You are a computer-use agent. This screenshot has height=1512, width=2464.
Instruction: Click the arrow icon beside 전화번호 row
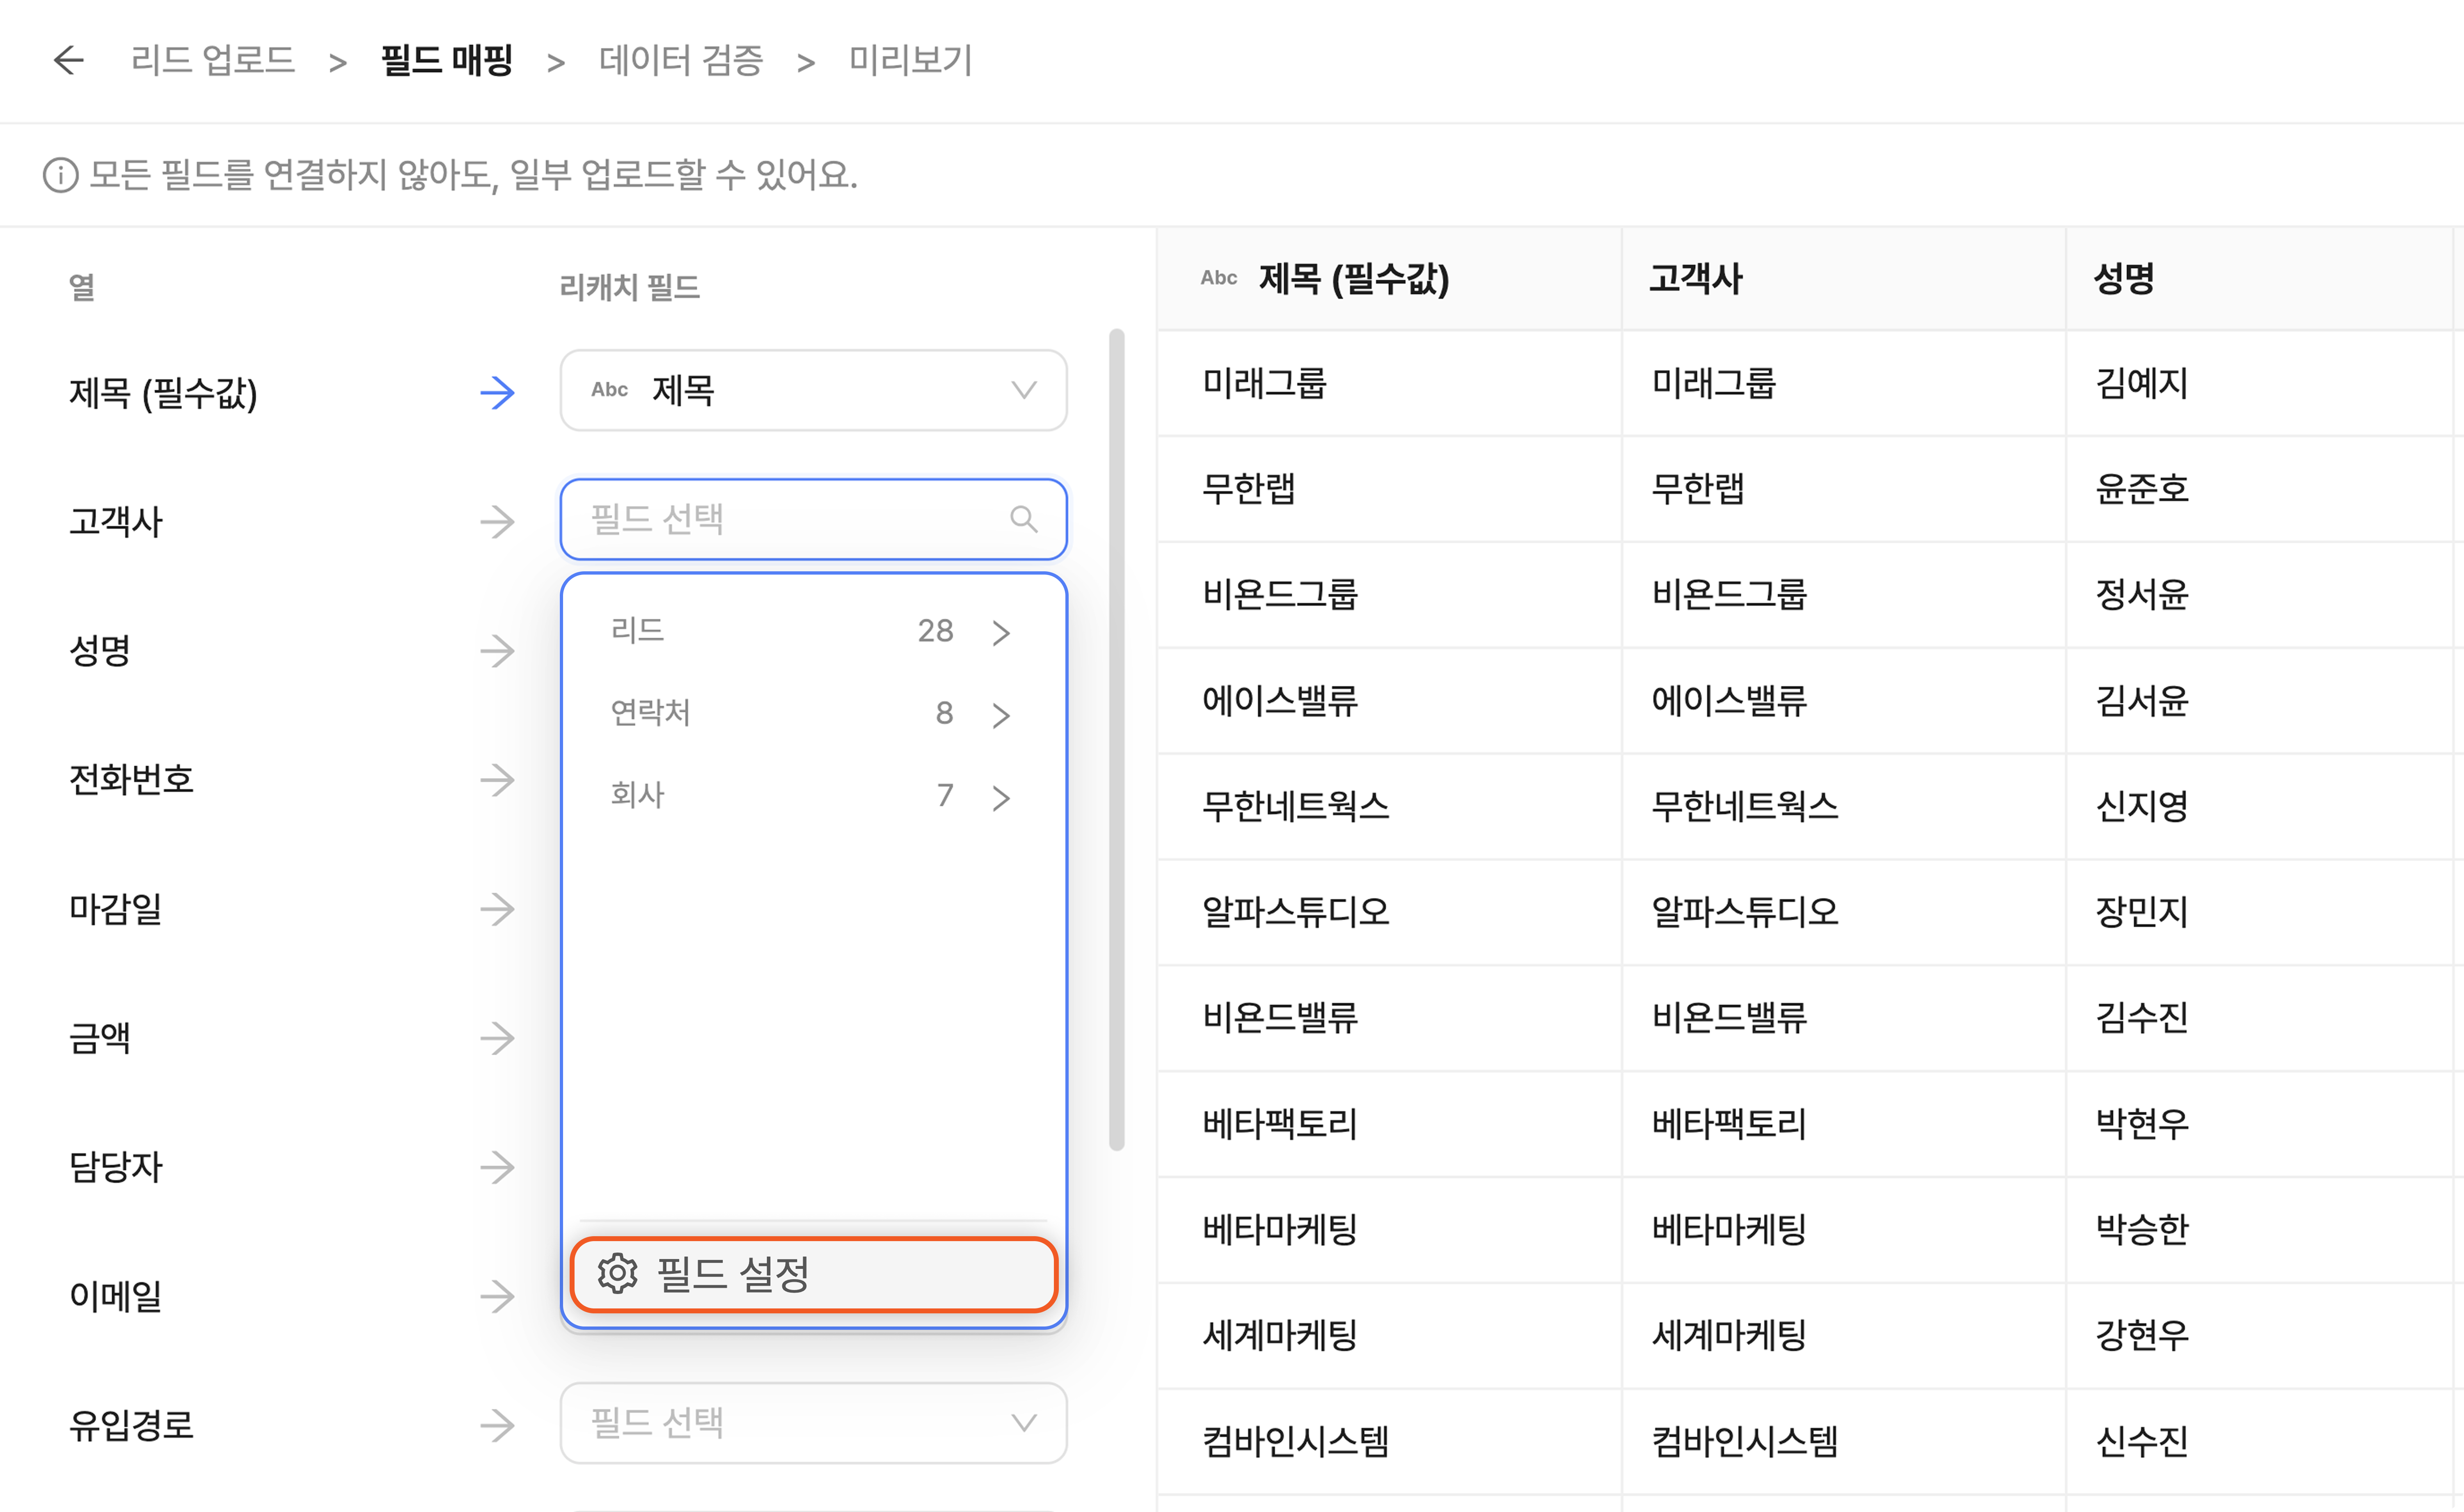point(497,780)
